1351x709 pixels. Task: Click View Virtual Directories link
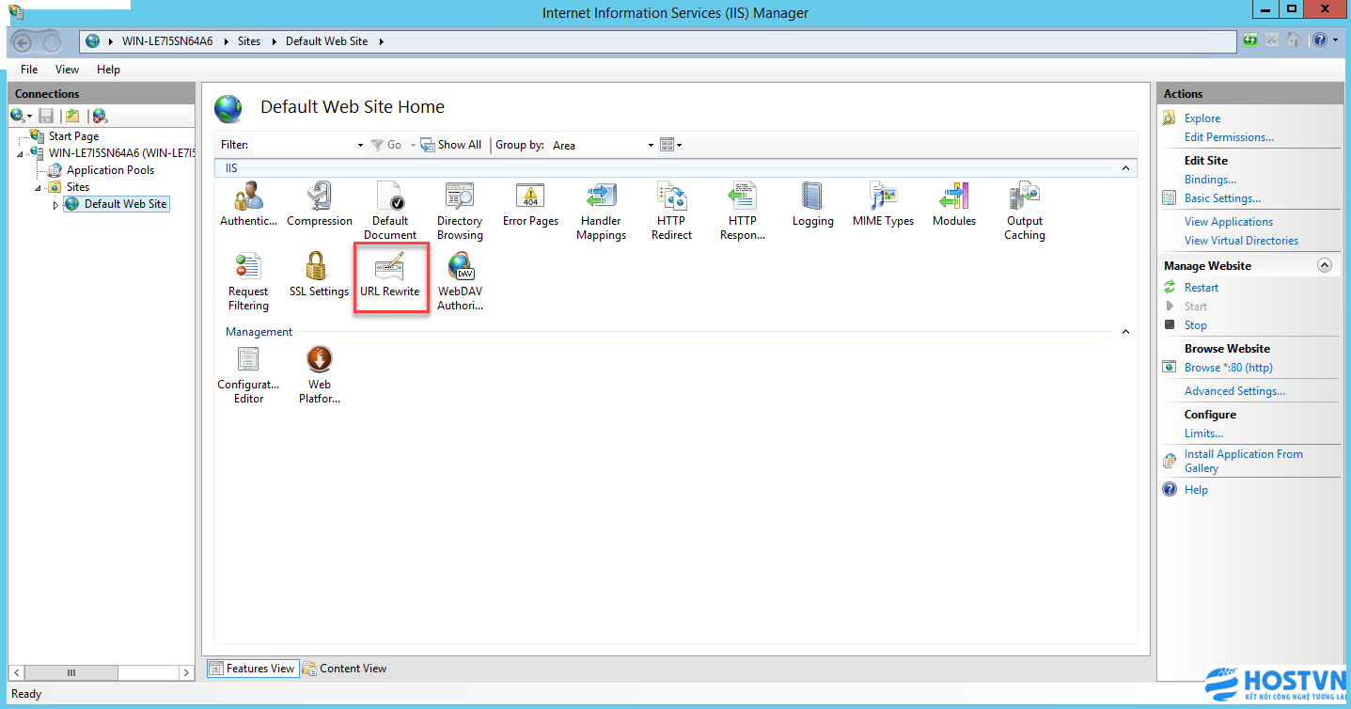coord(1241,241)
